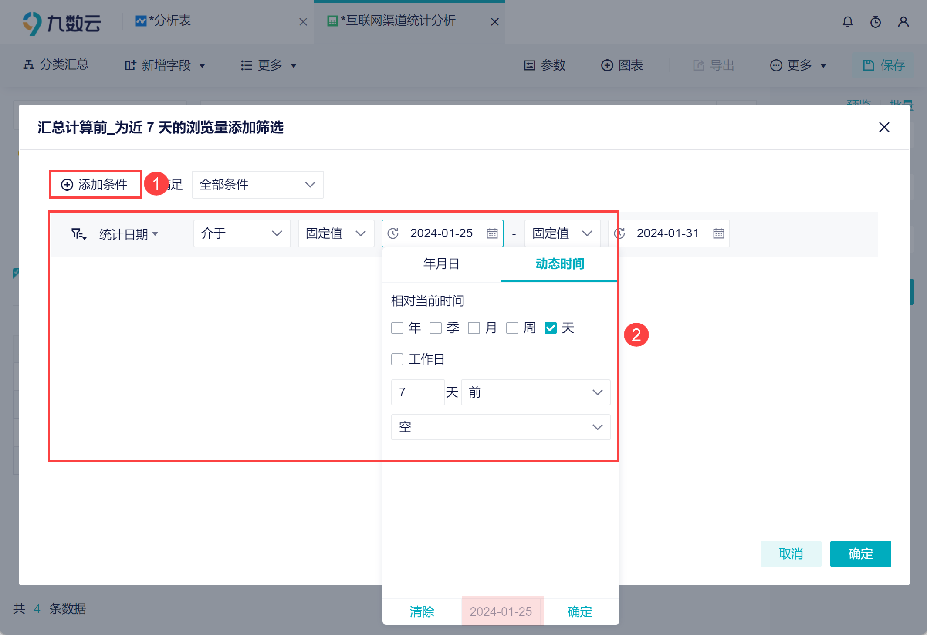Switch to the 年月日 tab
The height and width of the screenshot is (635, 927).
tap(441, 264)
